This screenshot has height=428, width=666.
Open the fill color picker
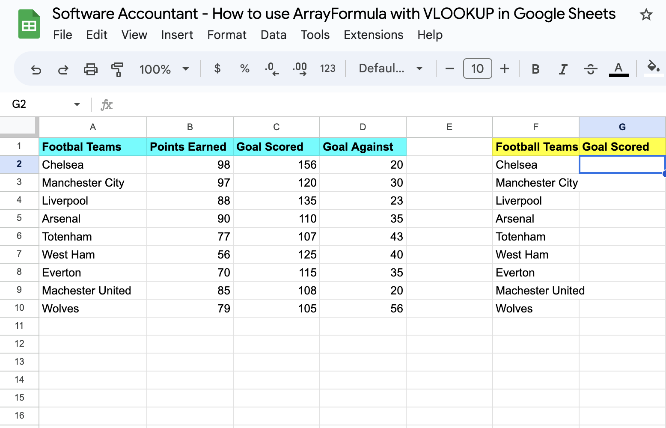pyautogui.click(x=654, y=68)
